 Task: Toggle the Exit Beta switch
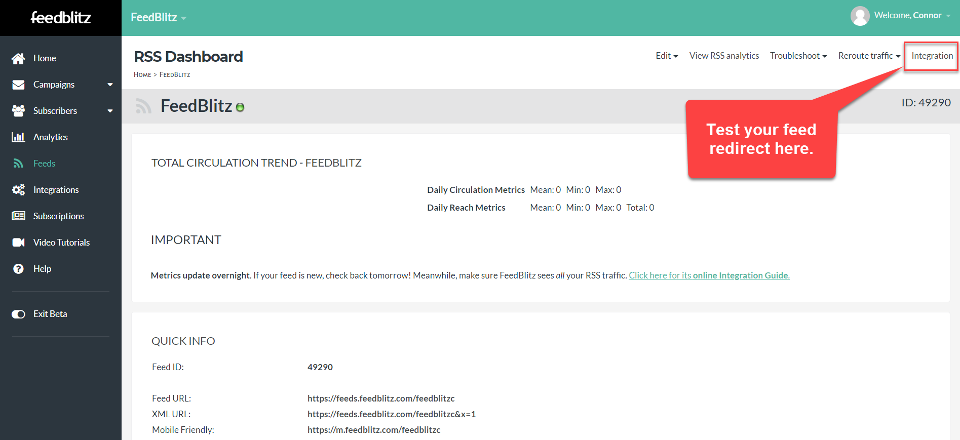pos(18,314)
